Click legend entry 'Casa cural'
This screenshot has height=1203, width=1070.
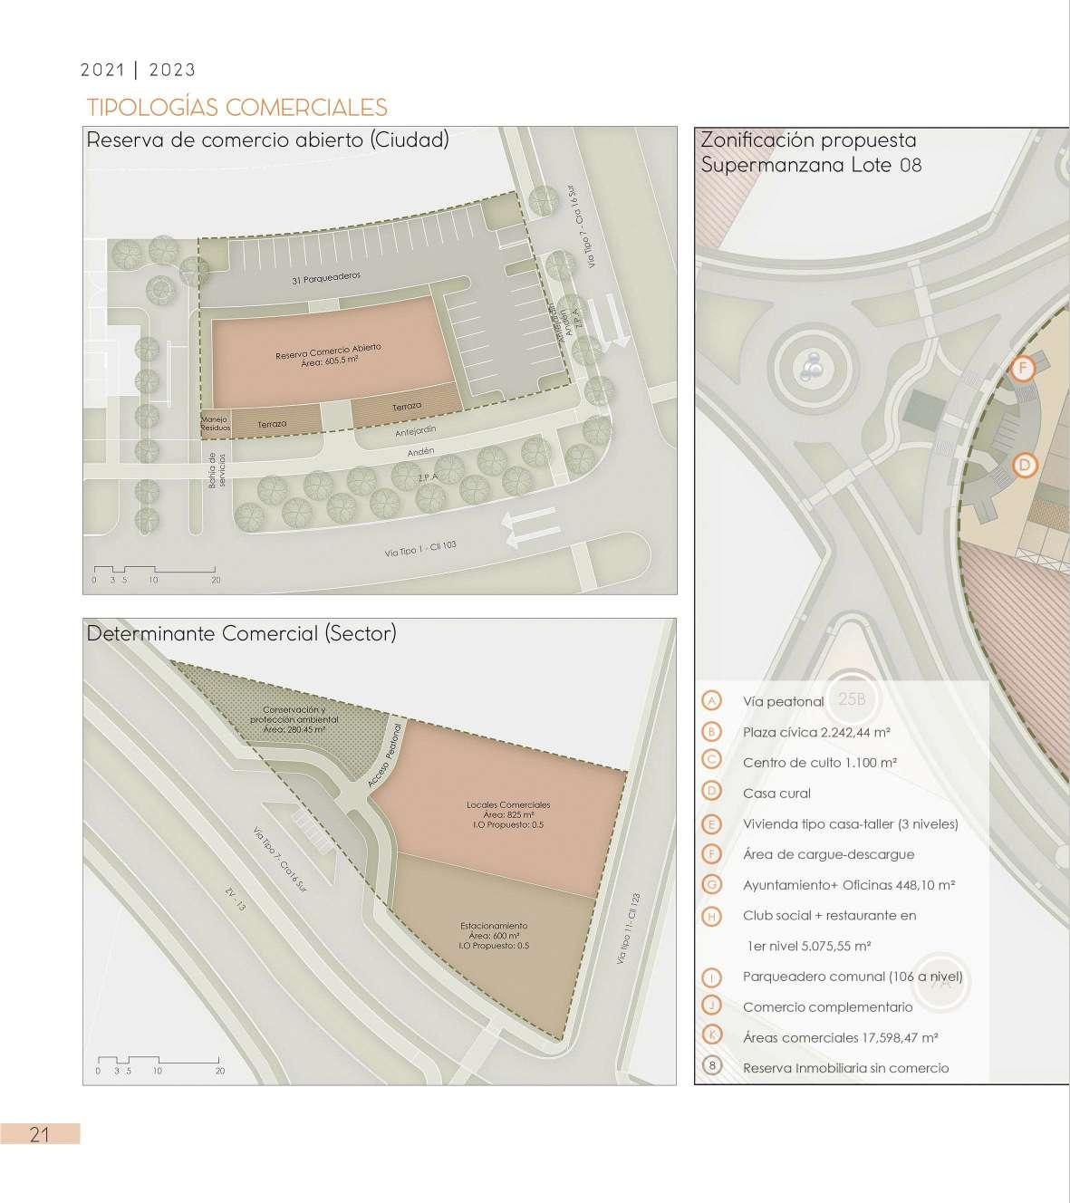(x=776, y=794)
